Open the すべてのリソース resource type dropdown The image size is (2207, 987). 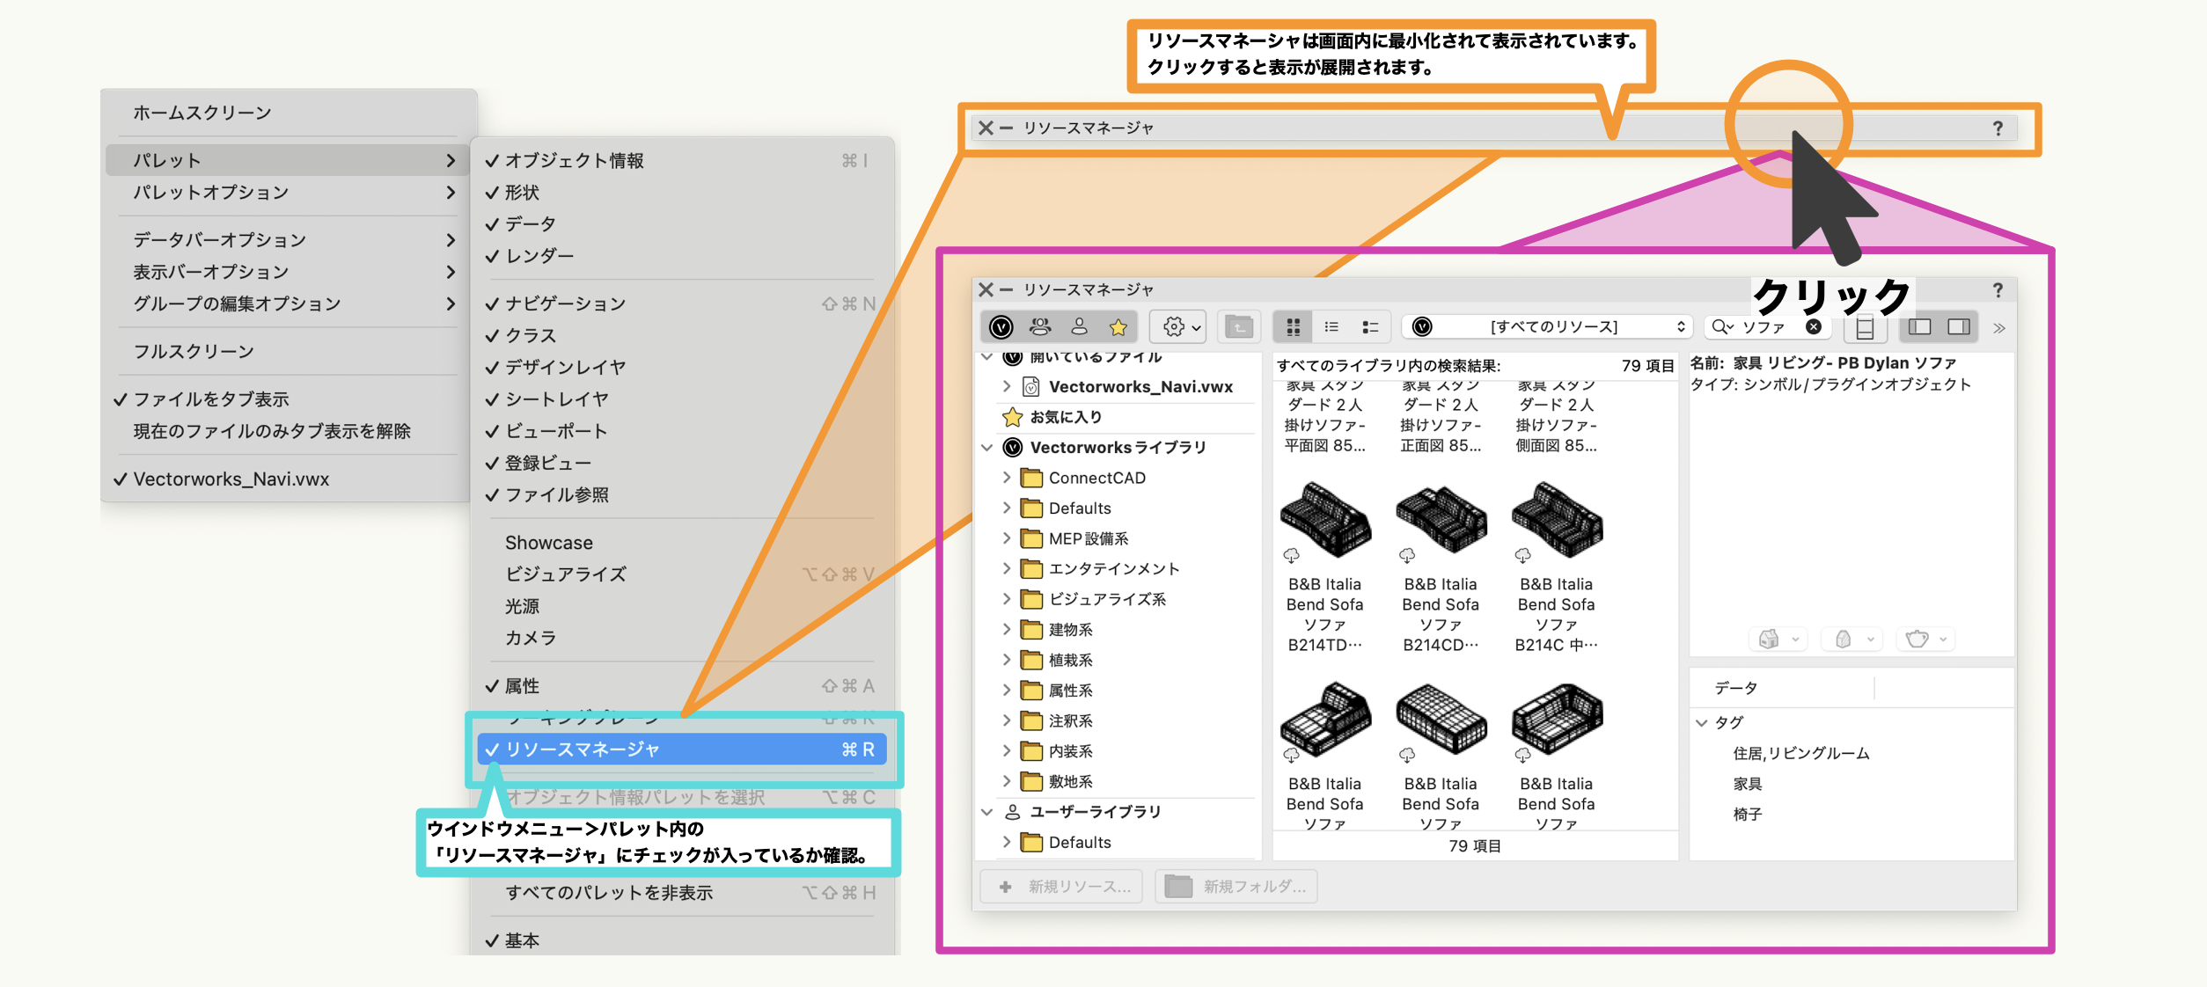(1553, 327)
